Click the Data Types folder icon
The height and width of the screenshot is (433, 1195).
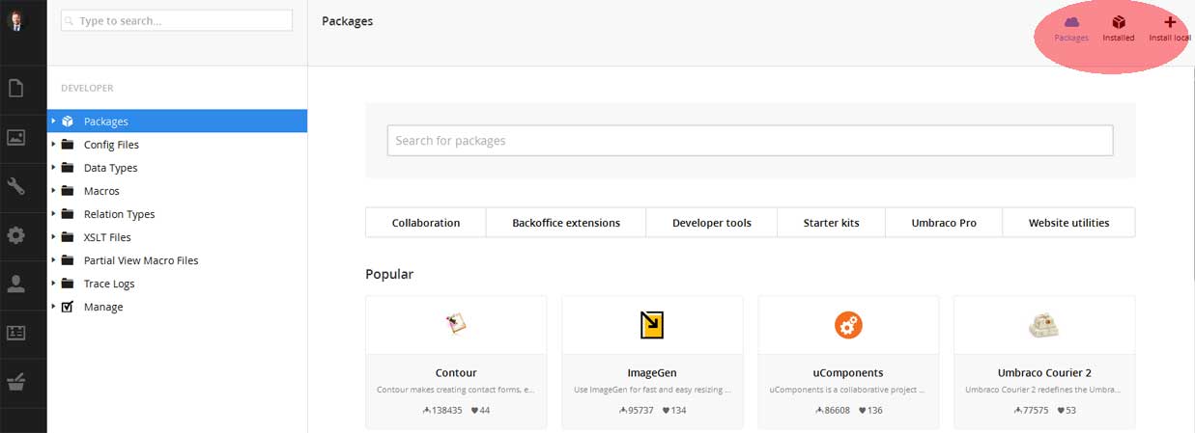coord(68,168)
